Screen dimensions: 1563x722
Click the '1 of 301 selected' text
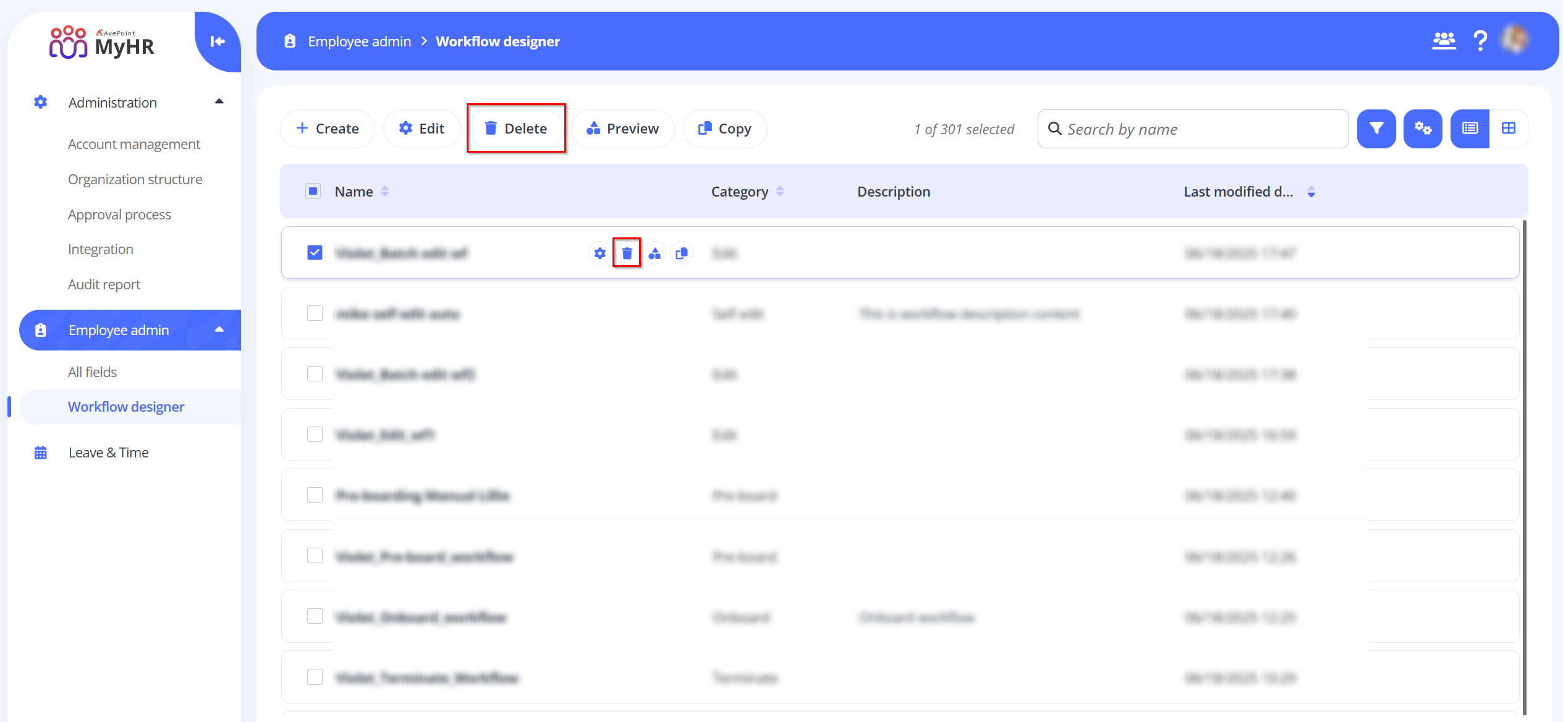pyautogui.click(x=964, y=129)
